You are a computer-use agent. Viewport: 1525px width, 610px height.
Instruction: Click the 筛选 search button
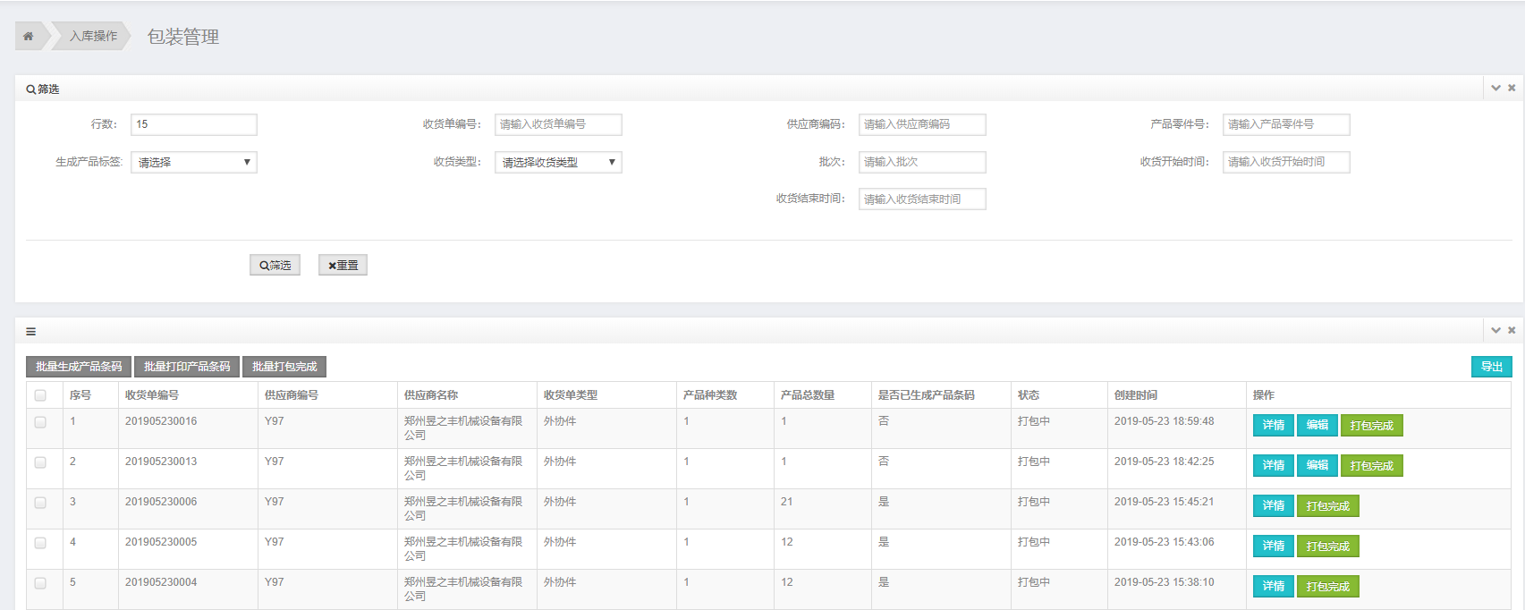(x=275, y=265)
